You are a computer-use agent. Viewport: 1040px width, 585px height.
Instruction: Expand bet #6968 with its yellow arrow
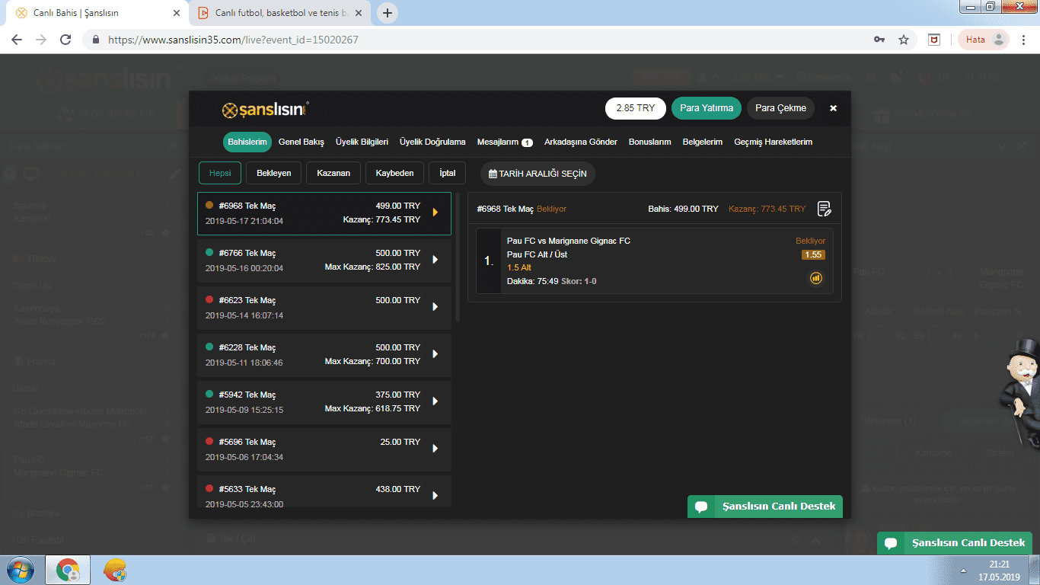[x=435, y=213]
